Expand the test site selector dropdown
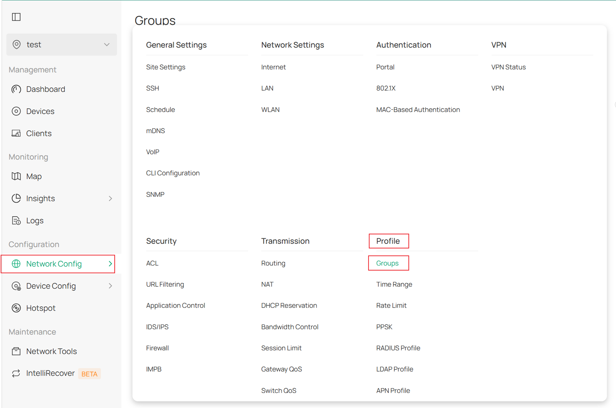Viewport: 616px width, 408px height. (x=107, y=44)
